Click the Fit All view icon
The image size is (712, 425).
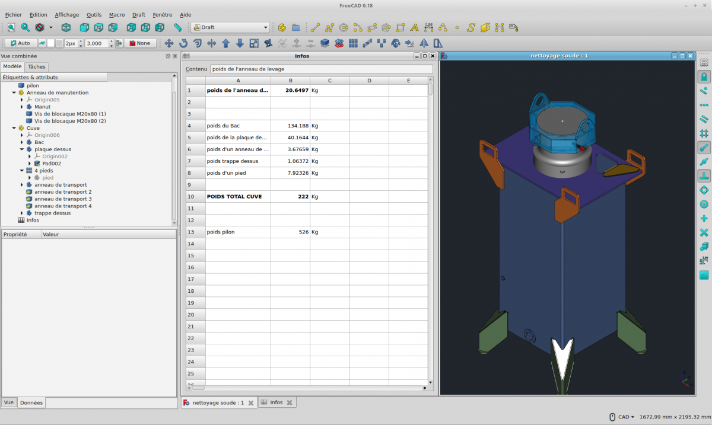click(11, 27)
